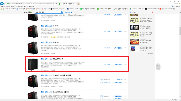The width and height of the screenshot is (181, 101).
Task: Expand the detailed search dropdown next to search box
Action: pos(69,12)
